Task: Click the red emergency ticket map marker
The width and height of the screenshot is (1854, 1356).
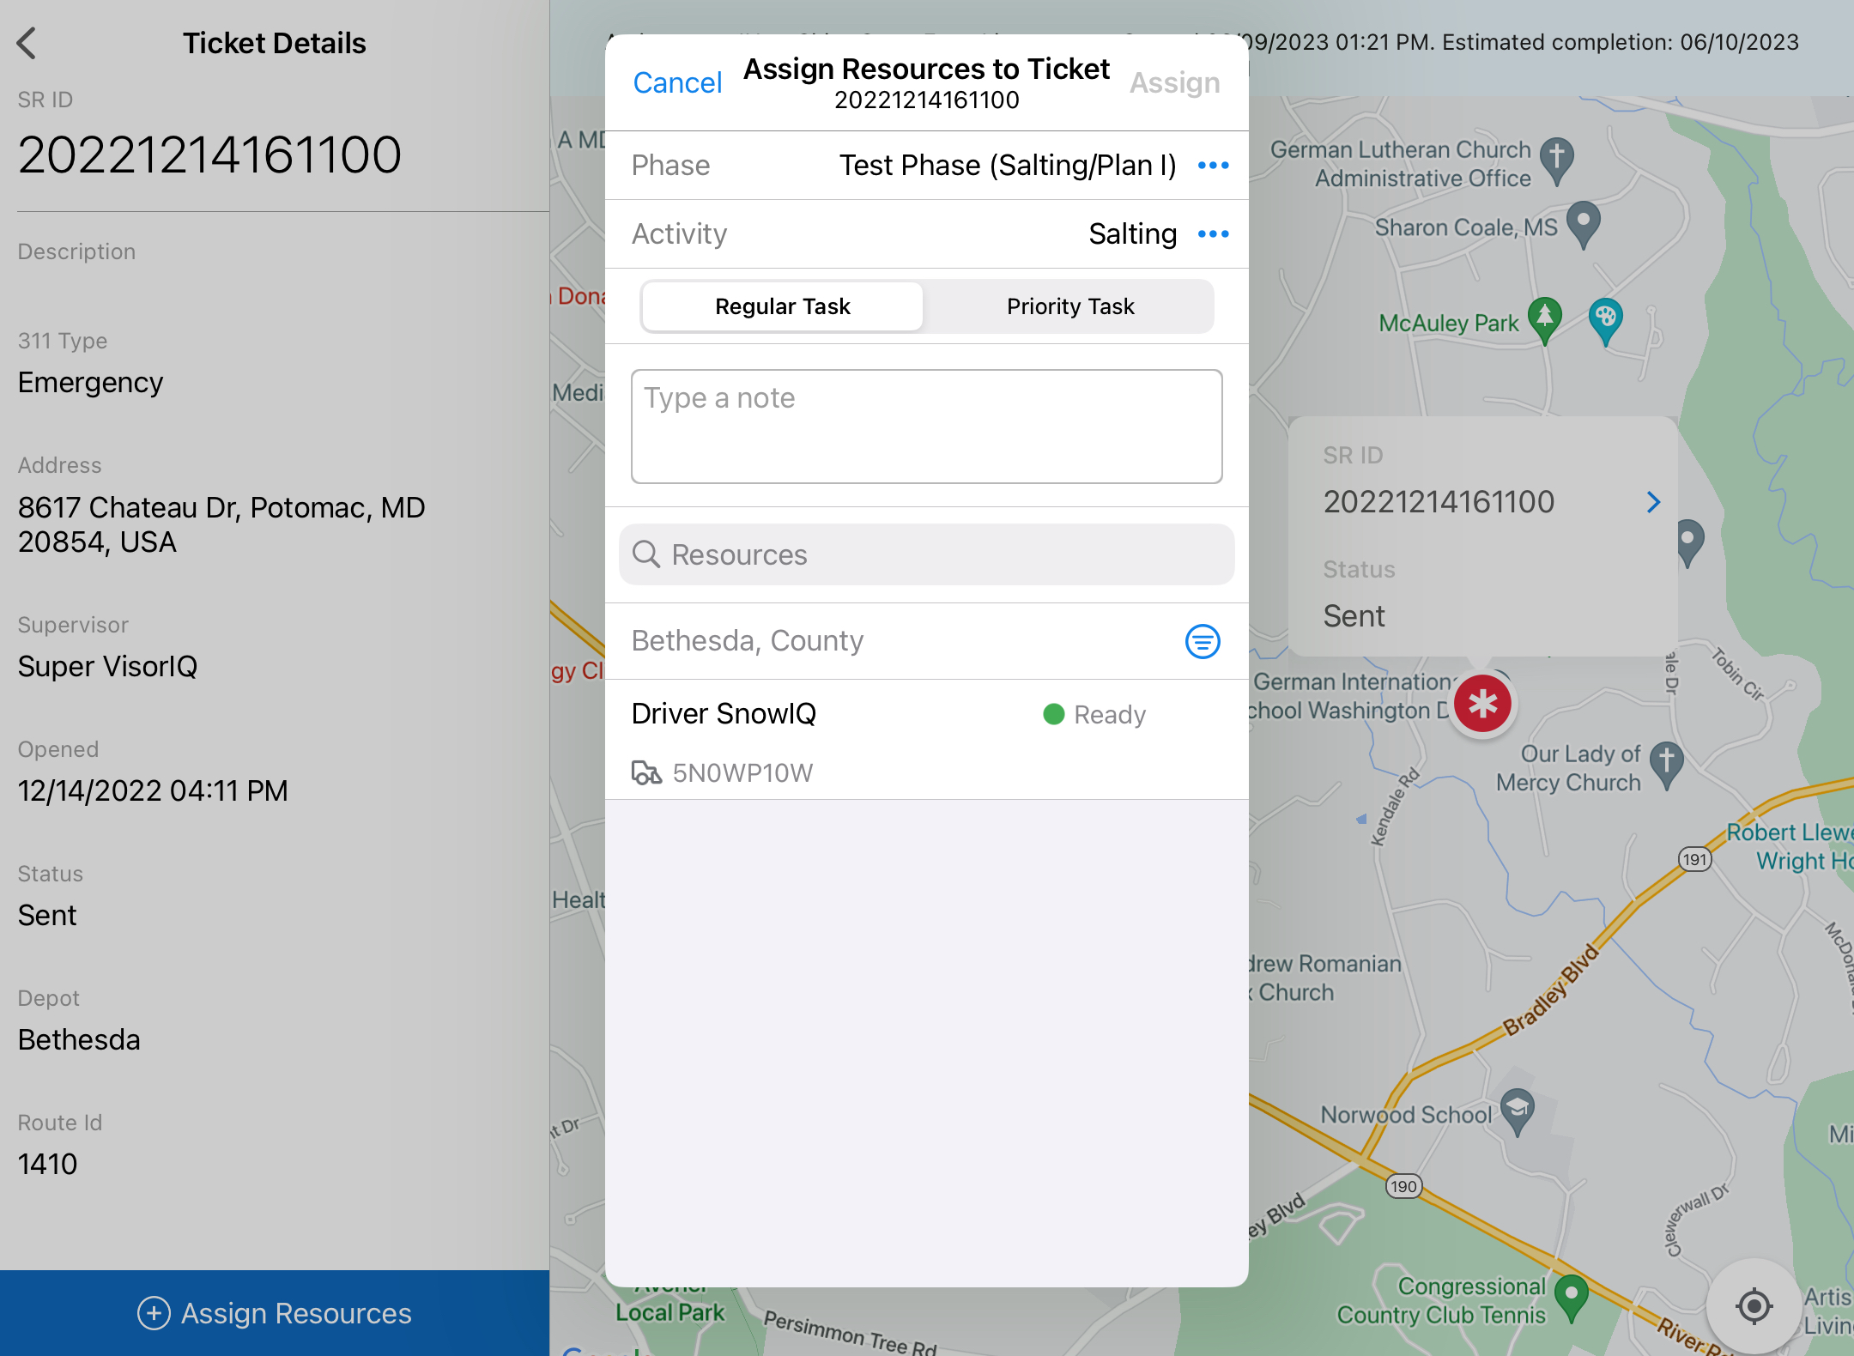Action: (1482, 704)
